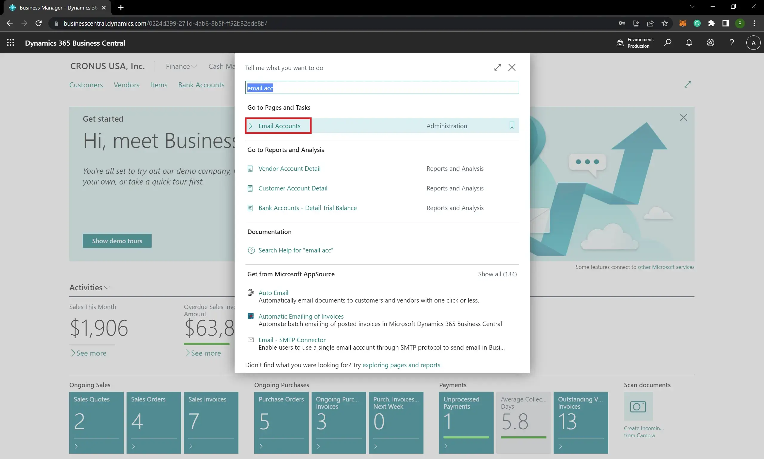Expand the Tell Me dialog to full size
The image size is (764, 459).
pyautogui.click(x=497, y=67)
